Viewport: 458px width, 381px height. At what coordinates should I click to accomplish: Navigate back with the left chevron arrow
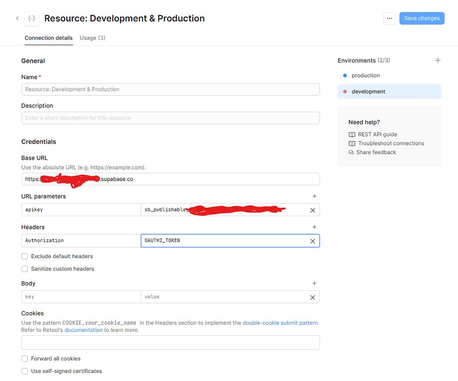[17, 18]
